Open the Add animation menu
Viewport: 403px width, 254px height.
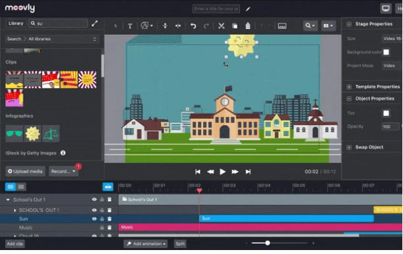pos(146,243)
